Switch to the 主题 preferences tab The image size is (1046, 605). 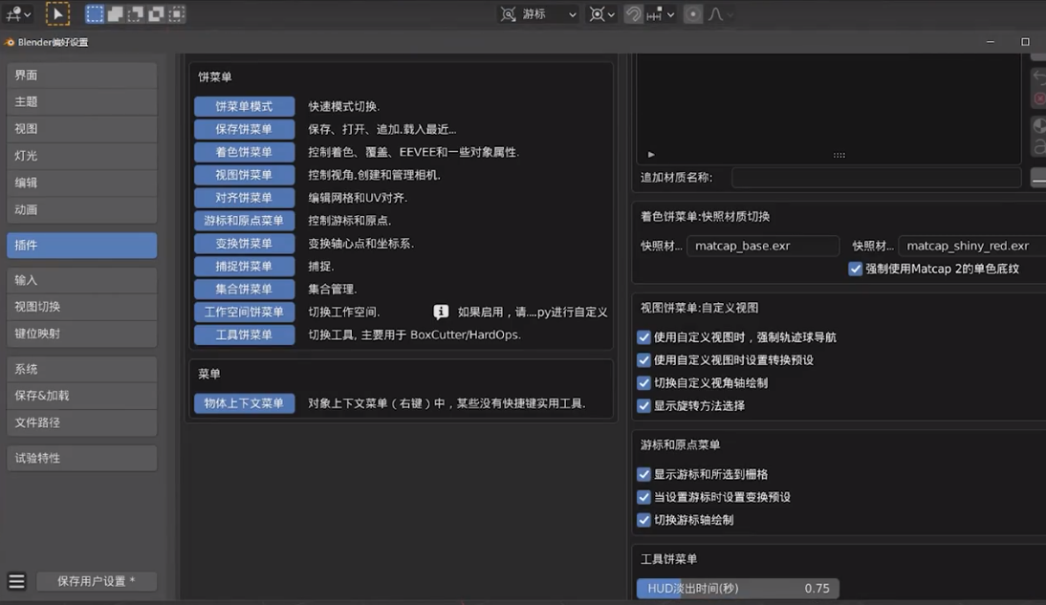(82, 102)
